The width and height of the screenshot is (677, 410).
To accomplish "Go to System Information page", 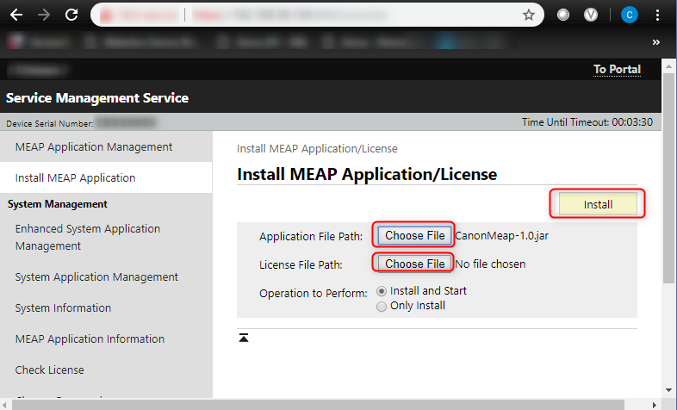I will pos(63,308).
